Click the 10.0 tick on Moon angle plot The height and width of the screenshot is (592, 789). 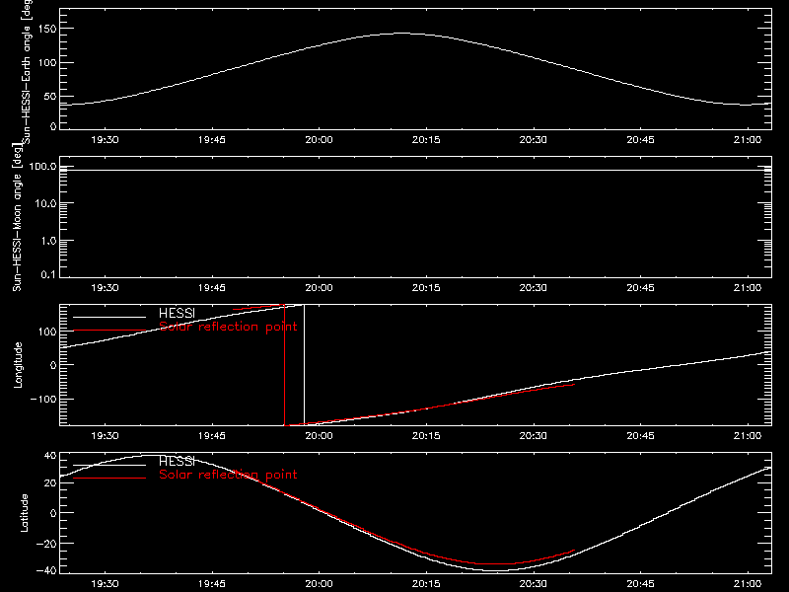45,203
